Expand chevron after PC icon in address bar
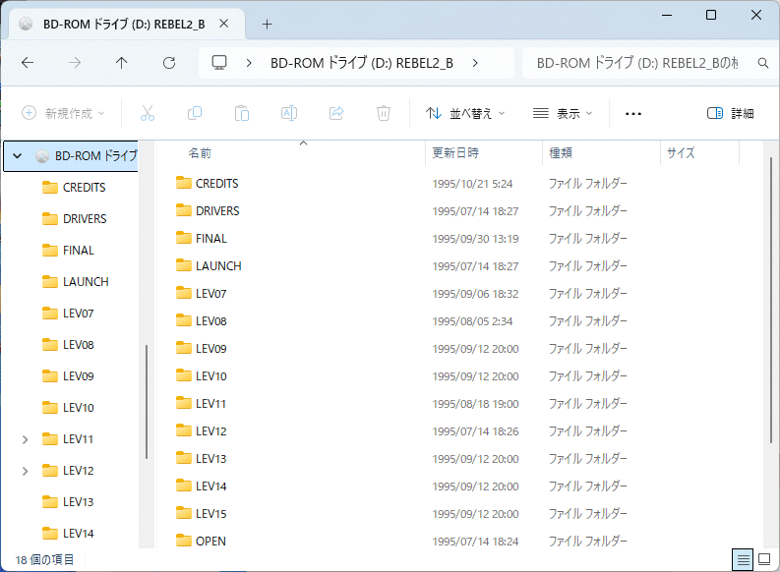Image resolution: width=780 pixels, height=572 pixels. (x=249, y=63)
